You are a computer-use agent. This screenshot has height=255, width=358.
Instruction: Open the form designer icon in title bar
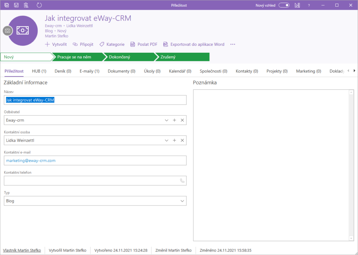pos(297,5)
